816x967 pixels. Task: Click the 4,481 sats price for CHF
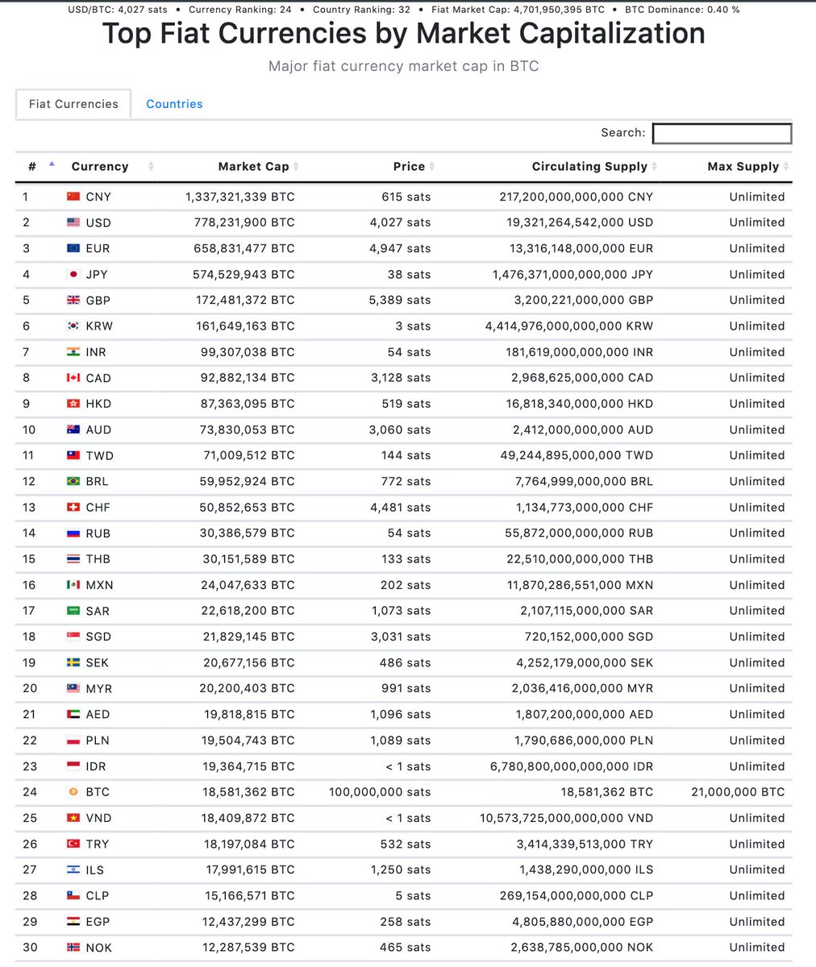pyautogui.click(x=400, y=508)
